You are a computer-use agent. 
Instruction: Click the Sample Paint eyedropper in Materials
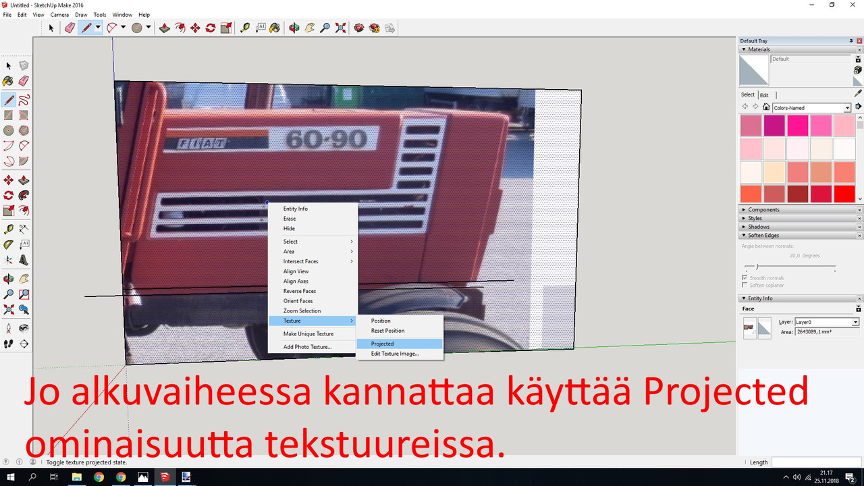[858, 94]
